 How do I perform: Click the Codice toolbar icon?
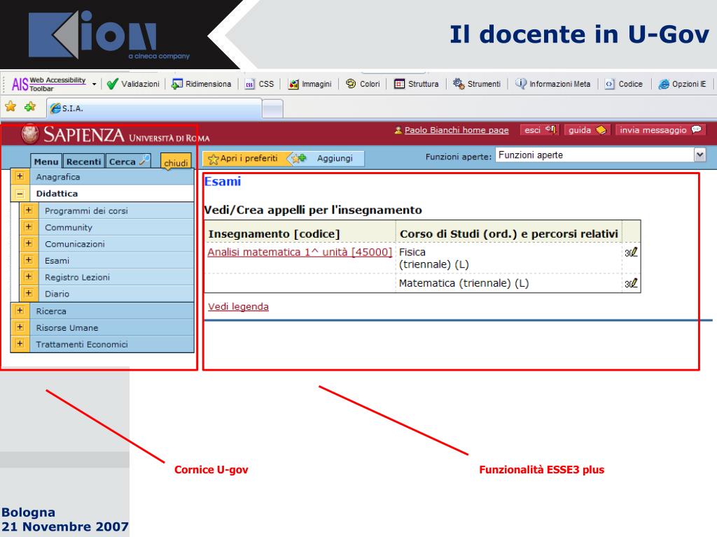click(x=610, y=84)
